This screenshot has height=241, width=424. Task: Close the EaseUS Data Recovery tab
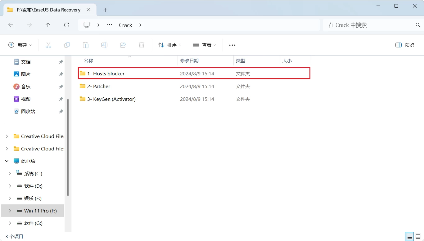pos(88,10)
